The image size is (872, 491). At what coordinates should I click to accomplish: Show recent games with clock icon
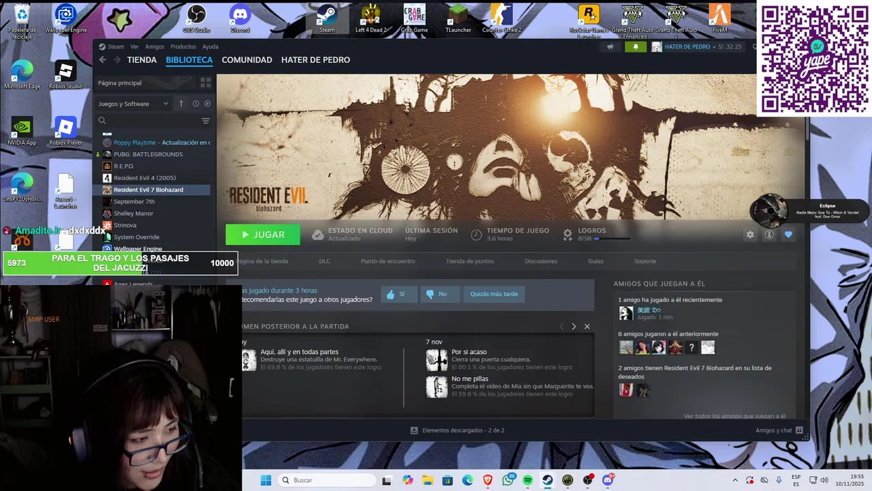pyautogui.click(x=196, y=104)
